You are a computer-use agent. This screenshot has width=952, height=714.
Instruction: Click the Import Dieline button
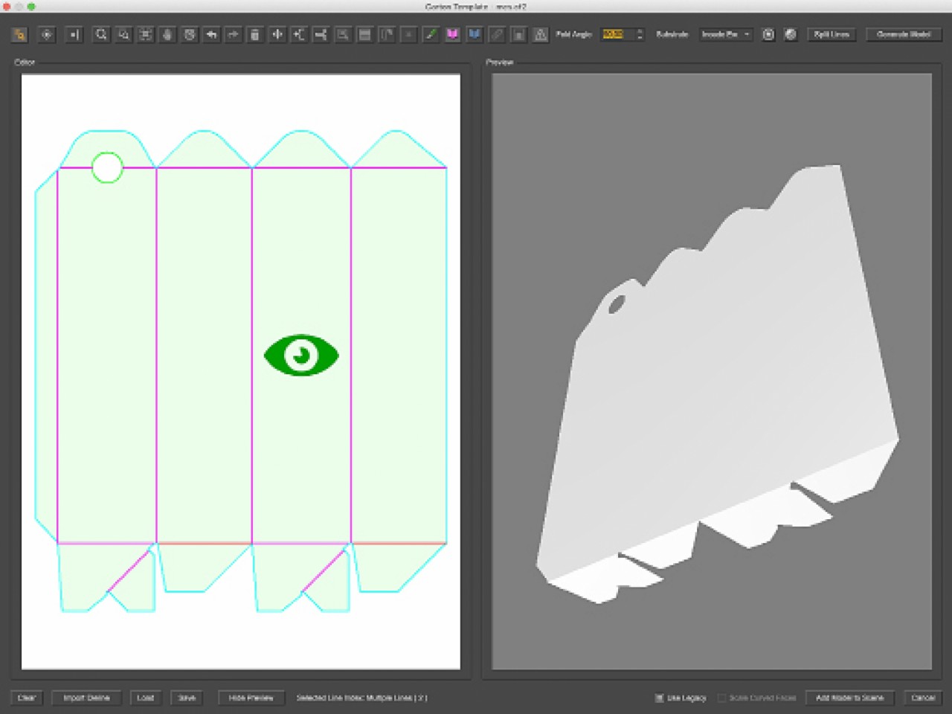(x=86, y=698)
